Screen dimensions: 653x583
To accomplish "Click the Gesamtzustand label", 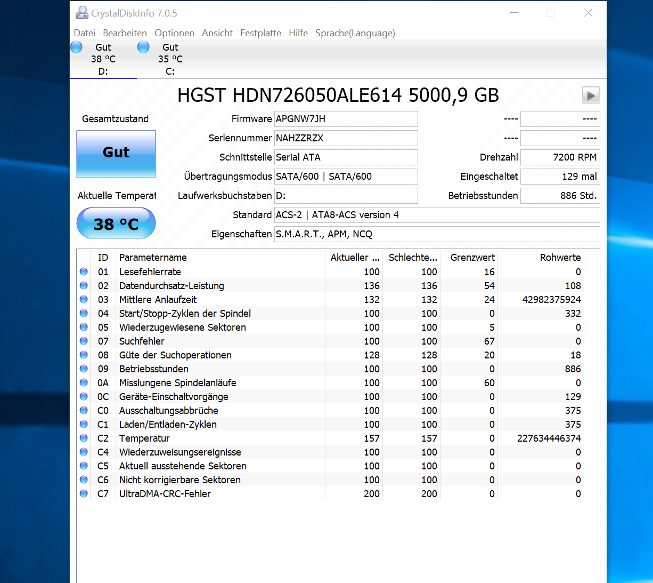I will [x=115, y=119].
